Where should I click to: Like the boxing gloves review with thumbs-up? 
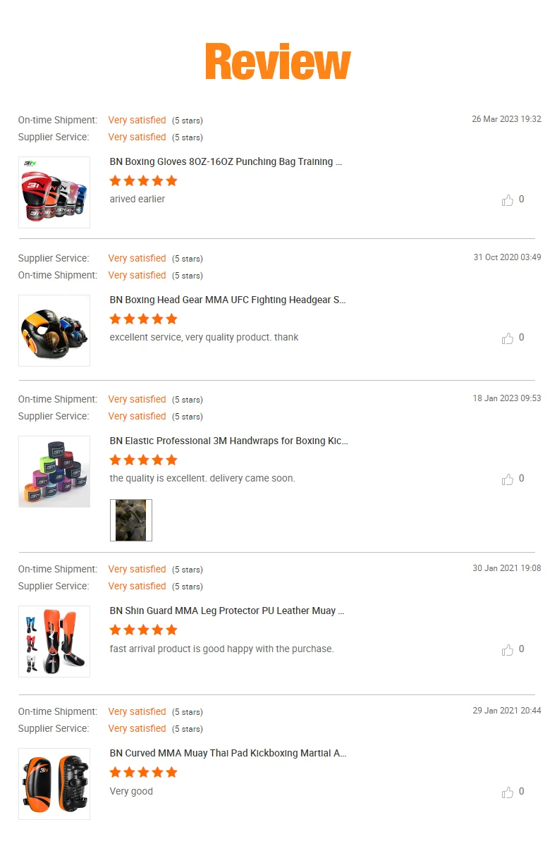click(508, 200)
